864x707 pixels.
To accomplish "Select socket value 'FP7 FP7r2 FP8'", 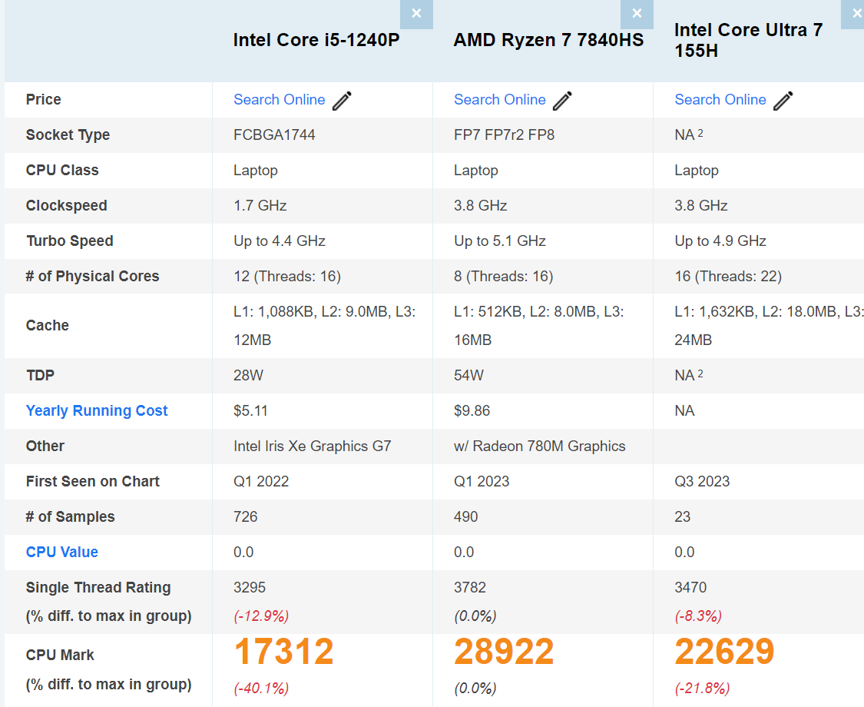I will point(504,135).
